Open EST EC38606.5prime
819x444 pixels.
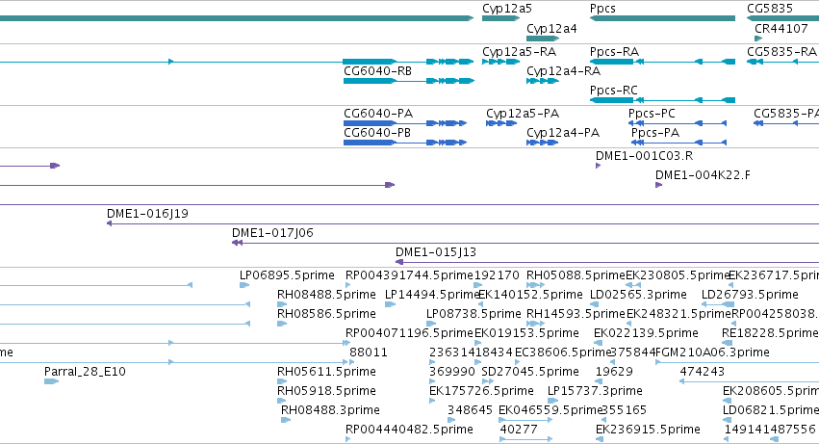click(x=563, y=353)
